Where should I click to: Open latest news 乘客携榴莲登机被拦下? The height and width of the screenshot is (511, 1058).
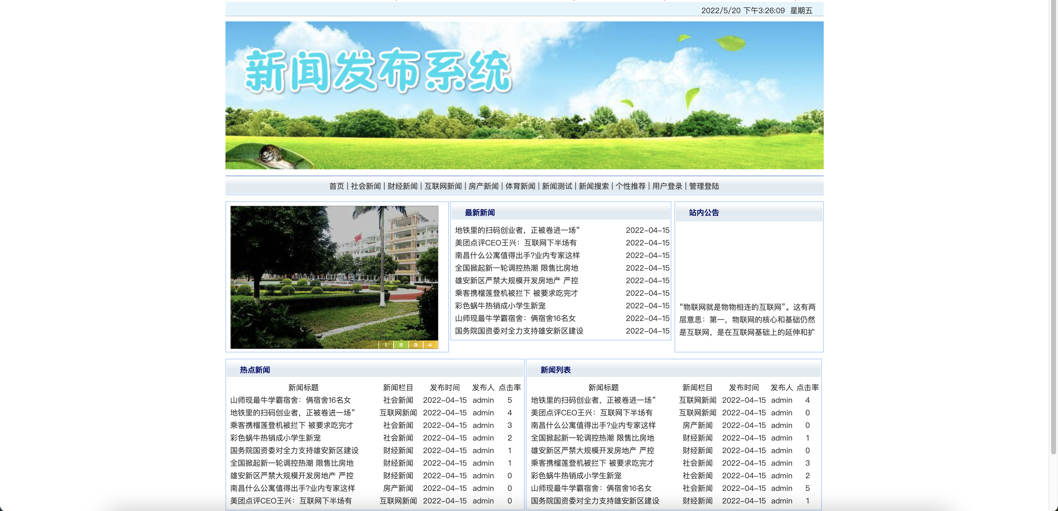517,293
